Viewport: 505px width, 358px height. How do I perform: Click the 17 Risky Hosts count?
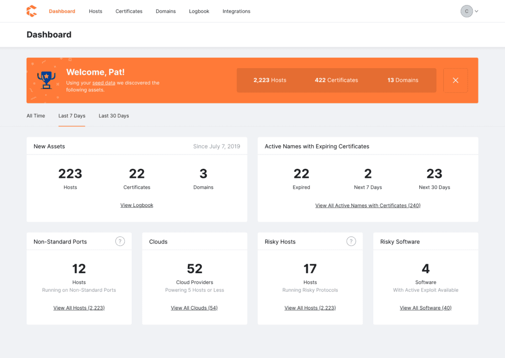pyautogui.click(x=310, y=269)
